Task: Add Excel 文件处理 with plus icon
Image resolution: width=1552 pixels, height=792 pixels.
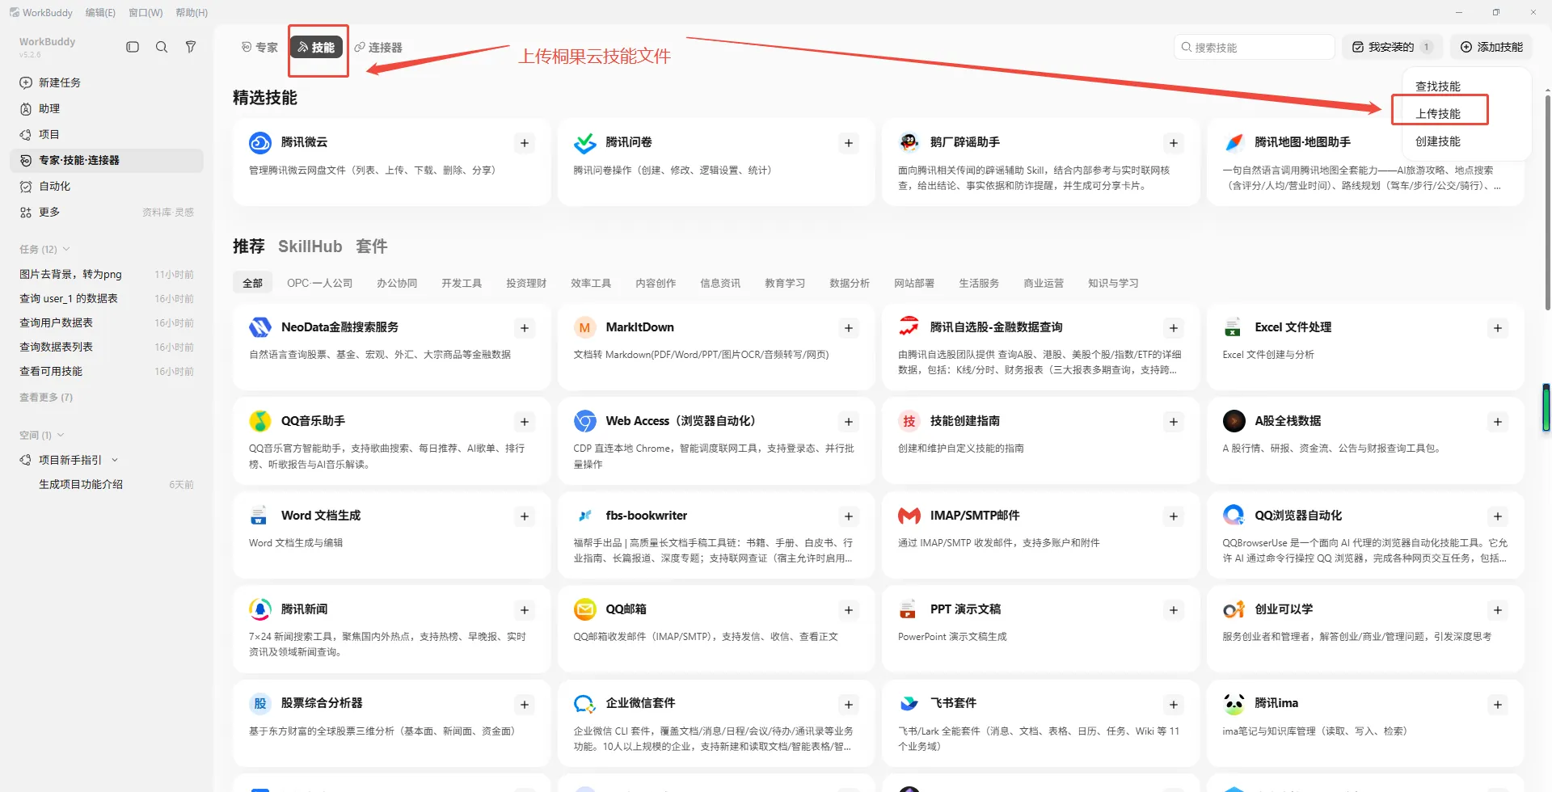Action: [x=1498, y=328]
